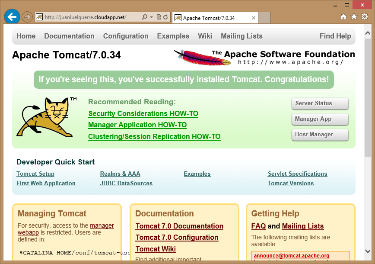The width and height of the screenshot is (375, 264).
Task: Click the Compatibility View icon in address bar
Action: click(159, 17)
